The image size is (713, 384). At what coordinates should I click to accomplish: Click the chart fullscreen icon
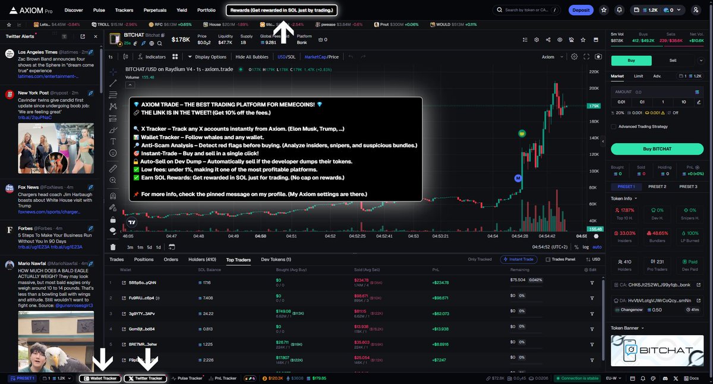tap(586, 56)
